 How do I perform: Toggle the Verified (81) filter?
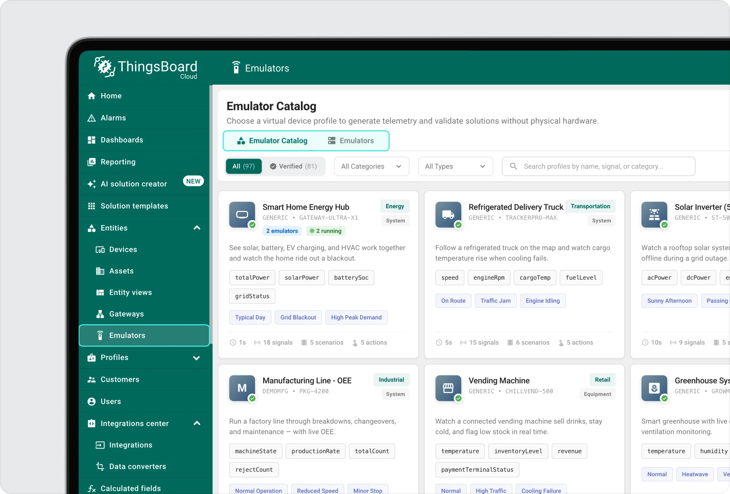pos(294,166)
